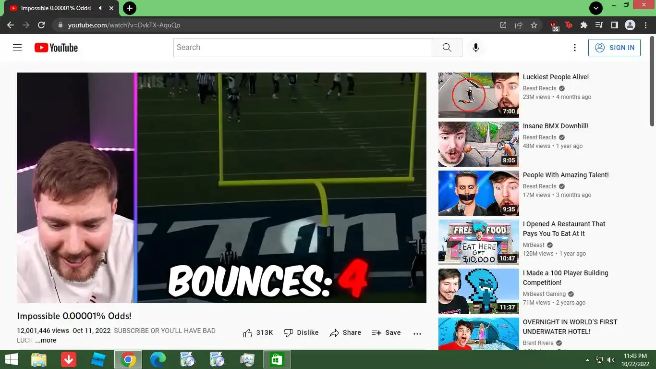The image size is (656, 369).
Task: Open Microsoft Edge from taskbar
Action: (158, 359)
